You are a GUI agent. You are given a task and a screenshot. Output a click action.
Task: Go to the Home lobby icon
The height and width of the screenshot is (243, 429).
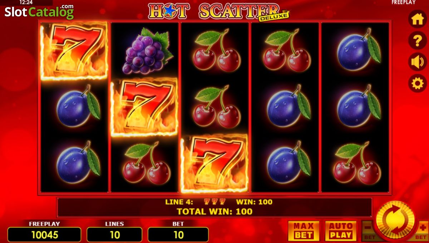(x=417, y=20)
